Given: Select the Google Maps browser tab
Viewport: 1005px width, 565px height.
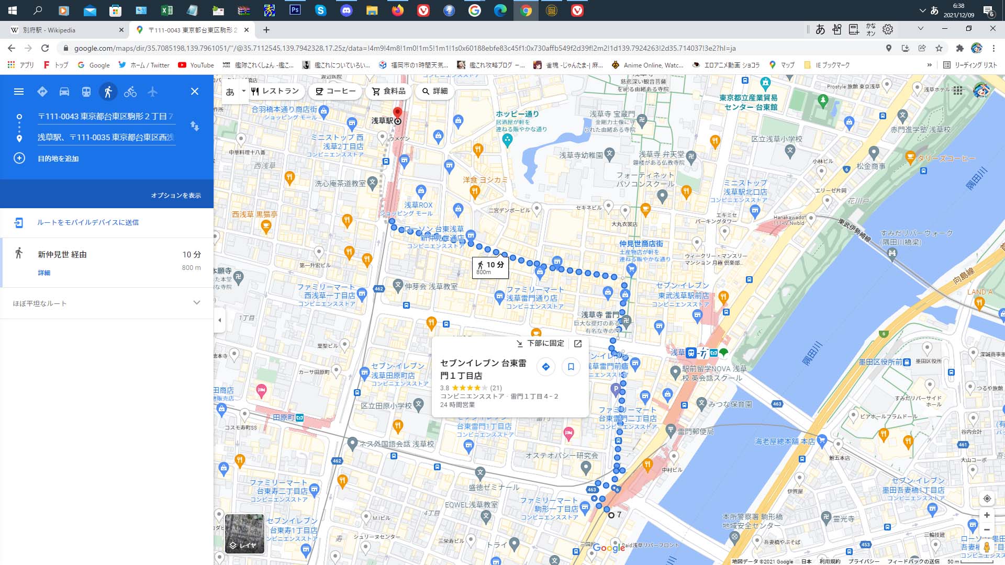Looking at the screenshot, I should (x=192, y=30).
